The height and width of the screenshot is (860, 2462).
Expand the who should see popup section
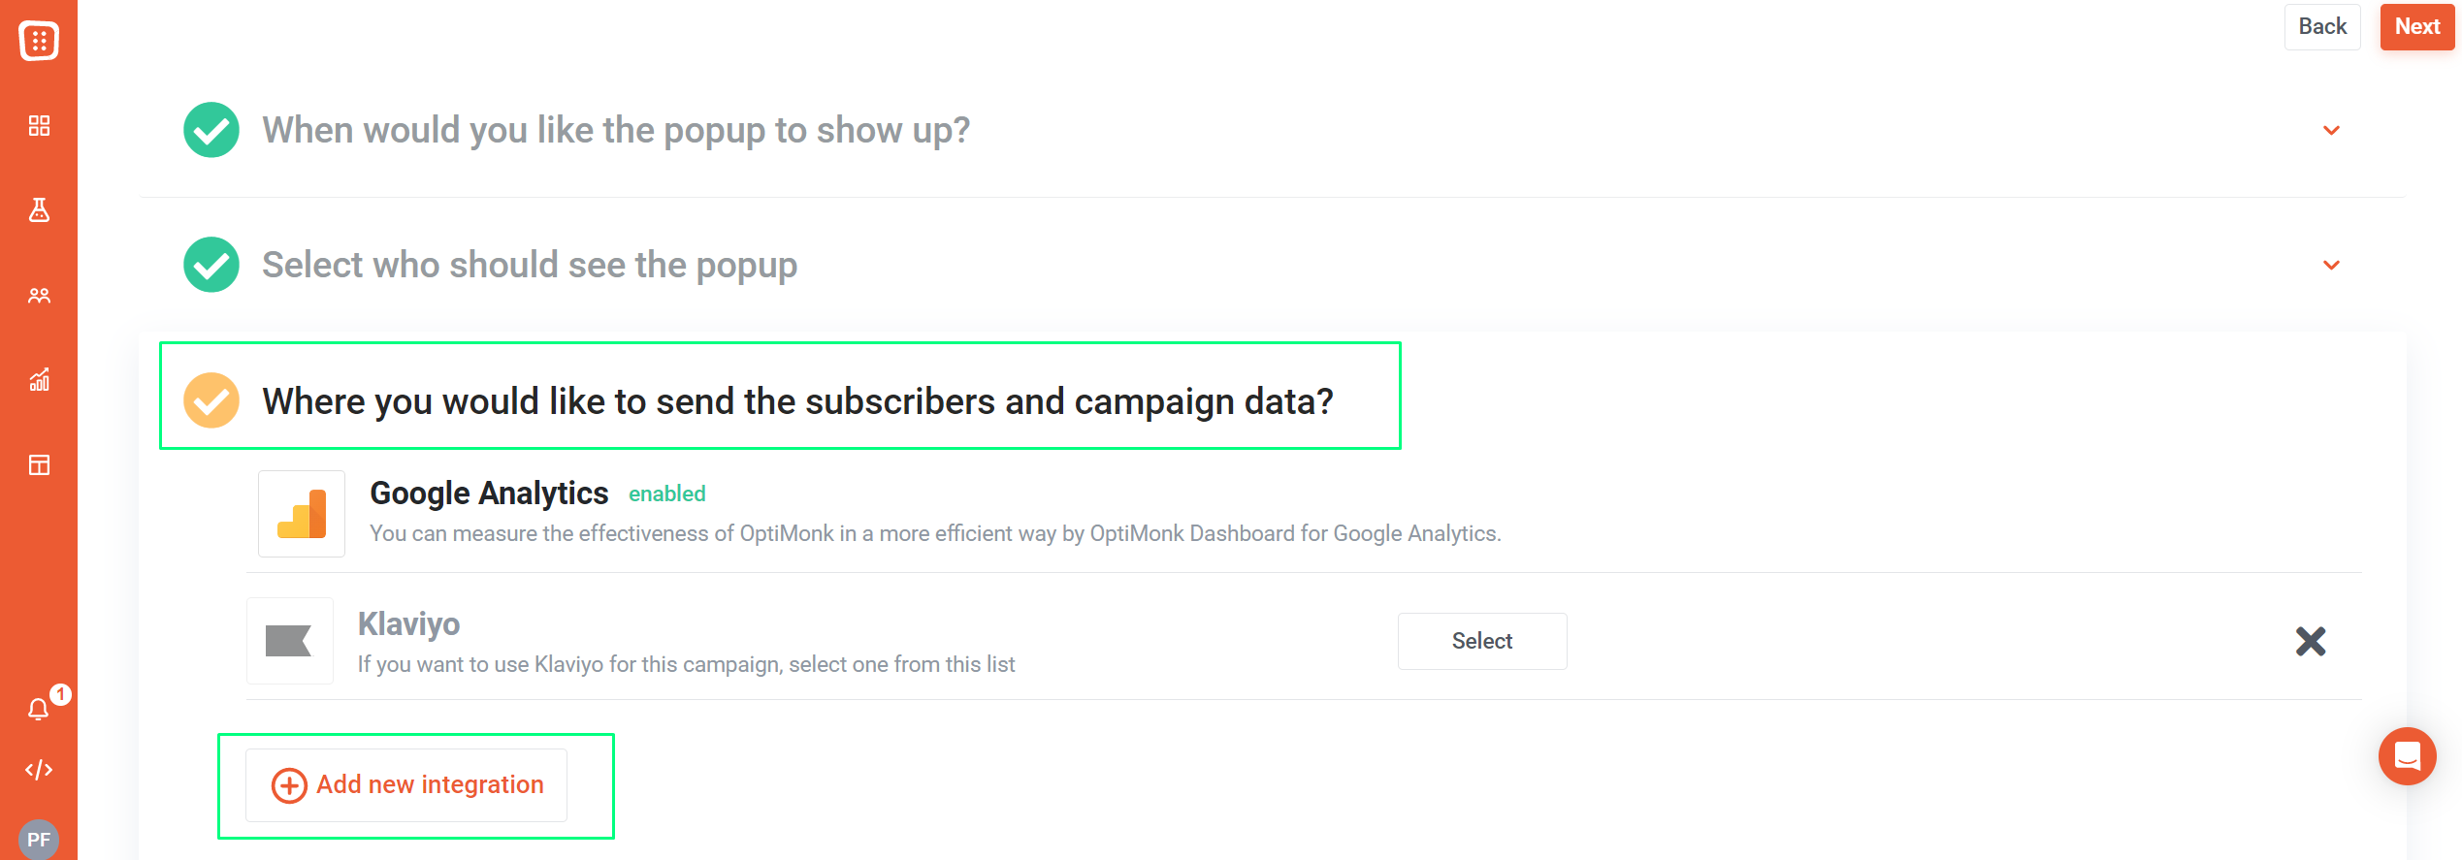2331,265
